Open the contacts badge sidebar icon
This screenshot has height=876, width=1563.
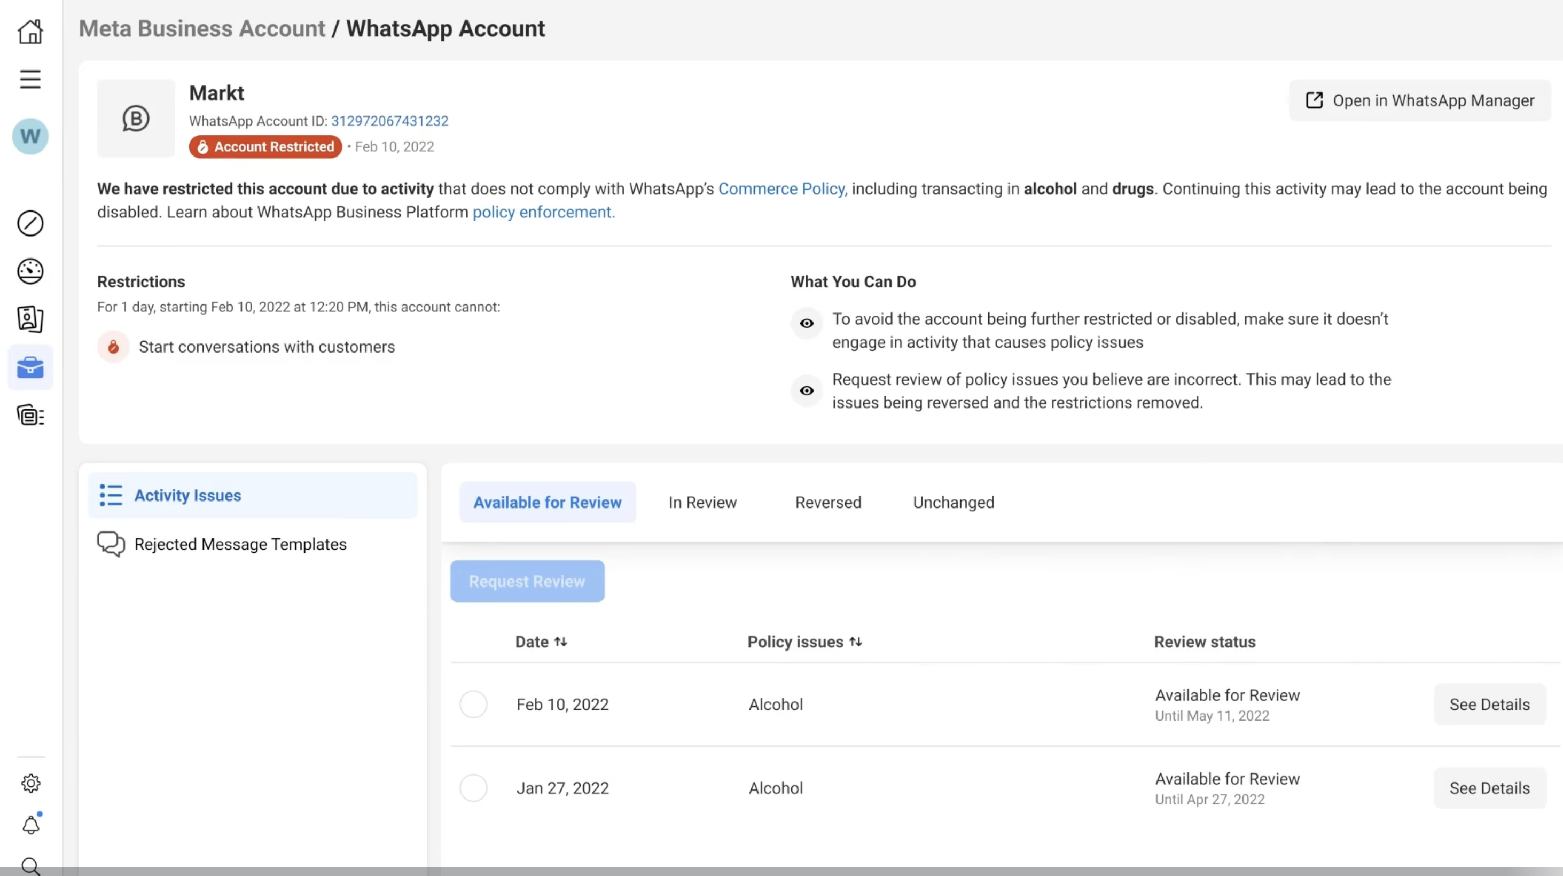(x=30, y=319)
